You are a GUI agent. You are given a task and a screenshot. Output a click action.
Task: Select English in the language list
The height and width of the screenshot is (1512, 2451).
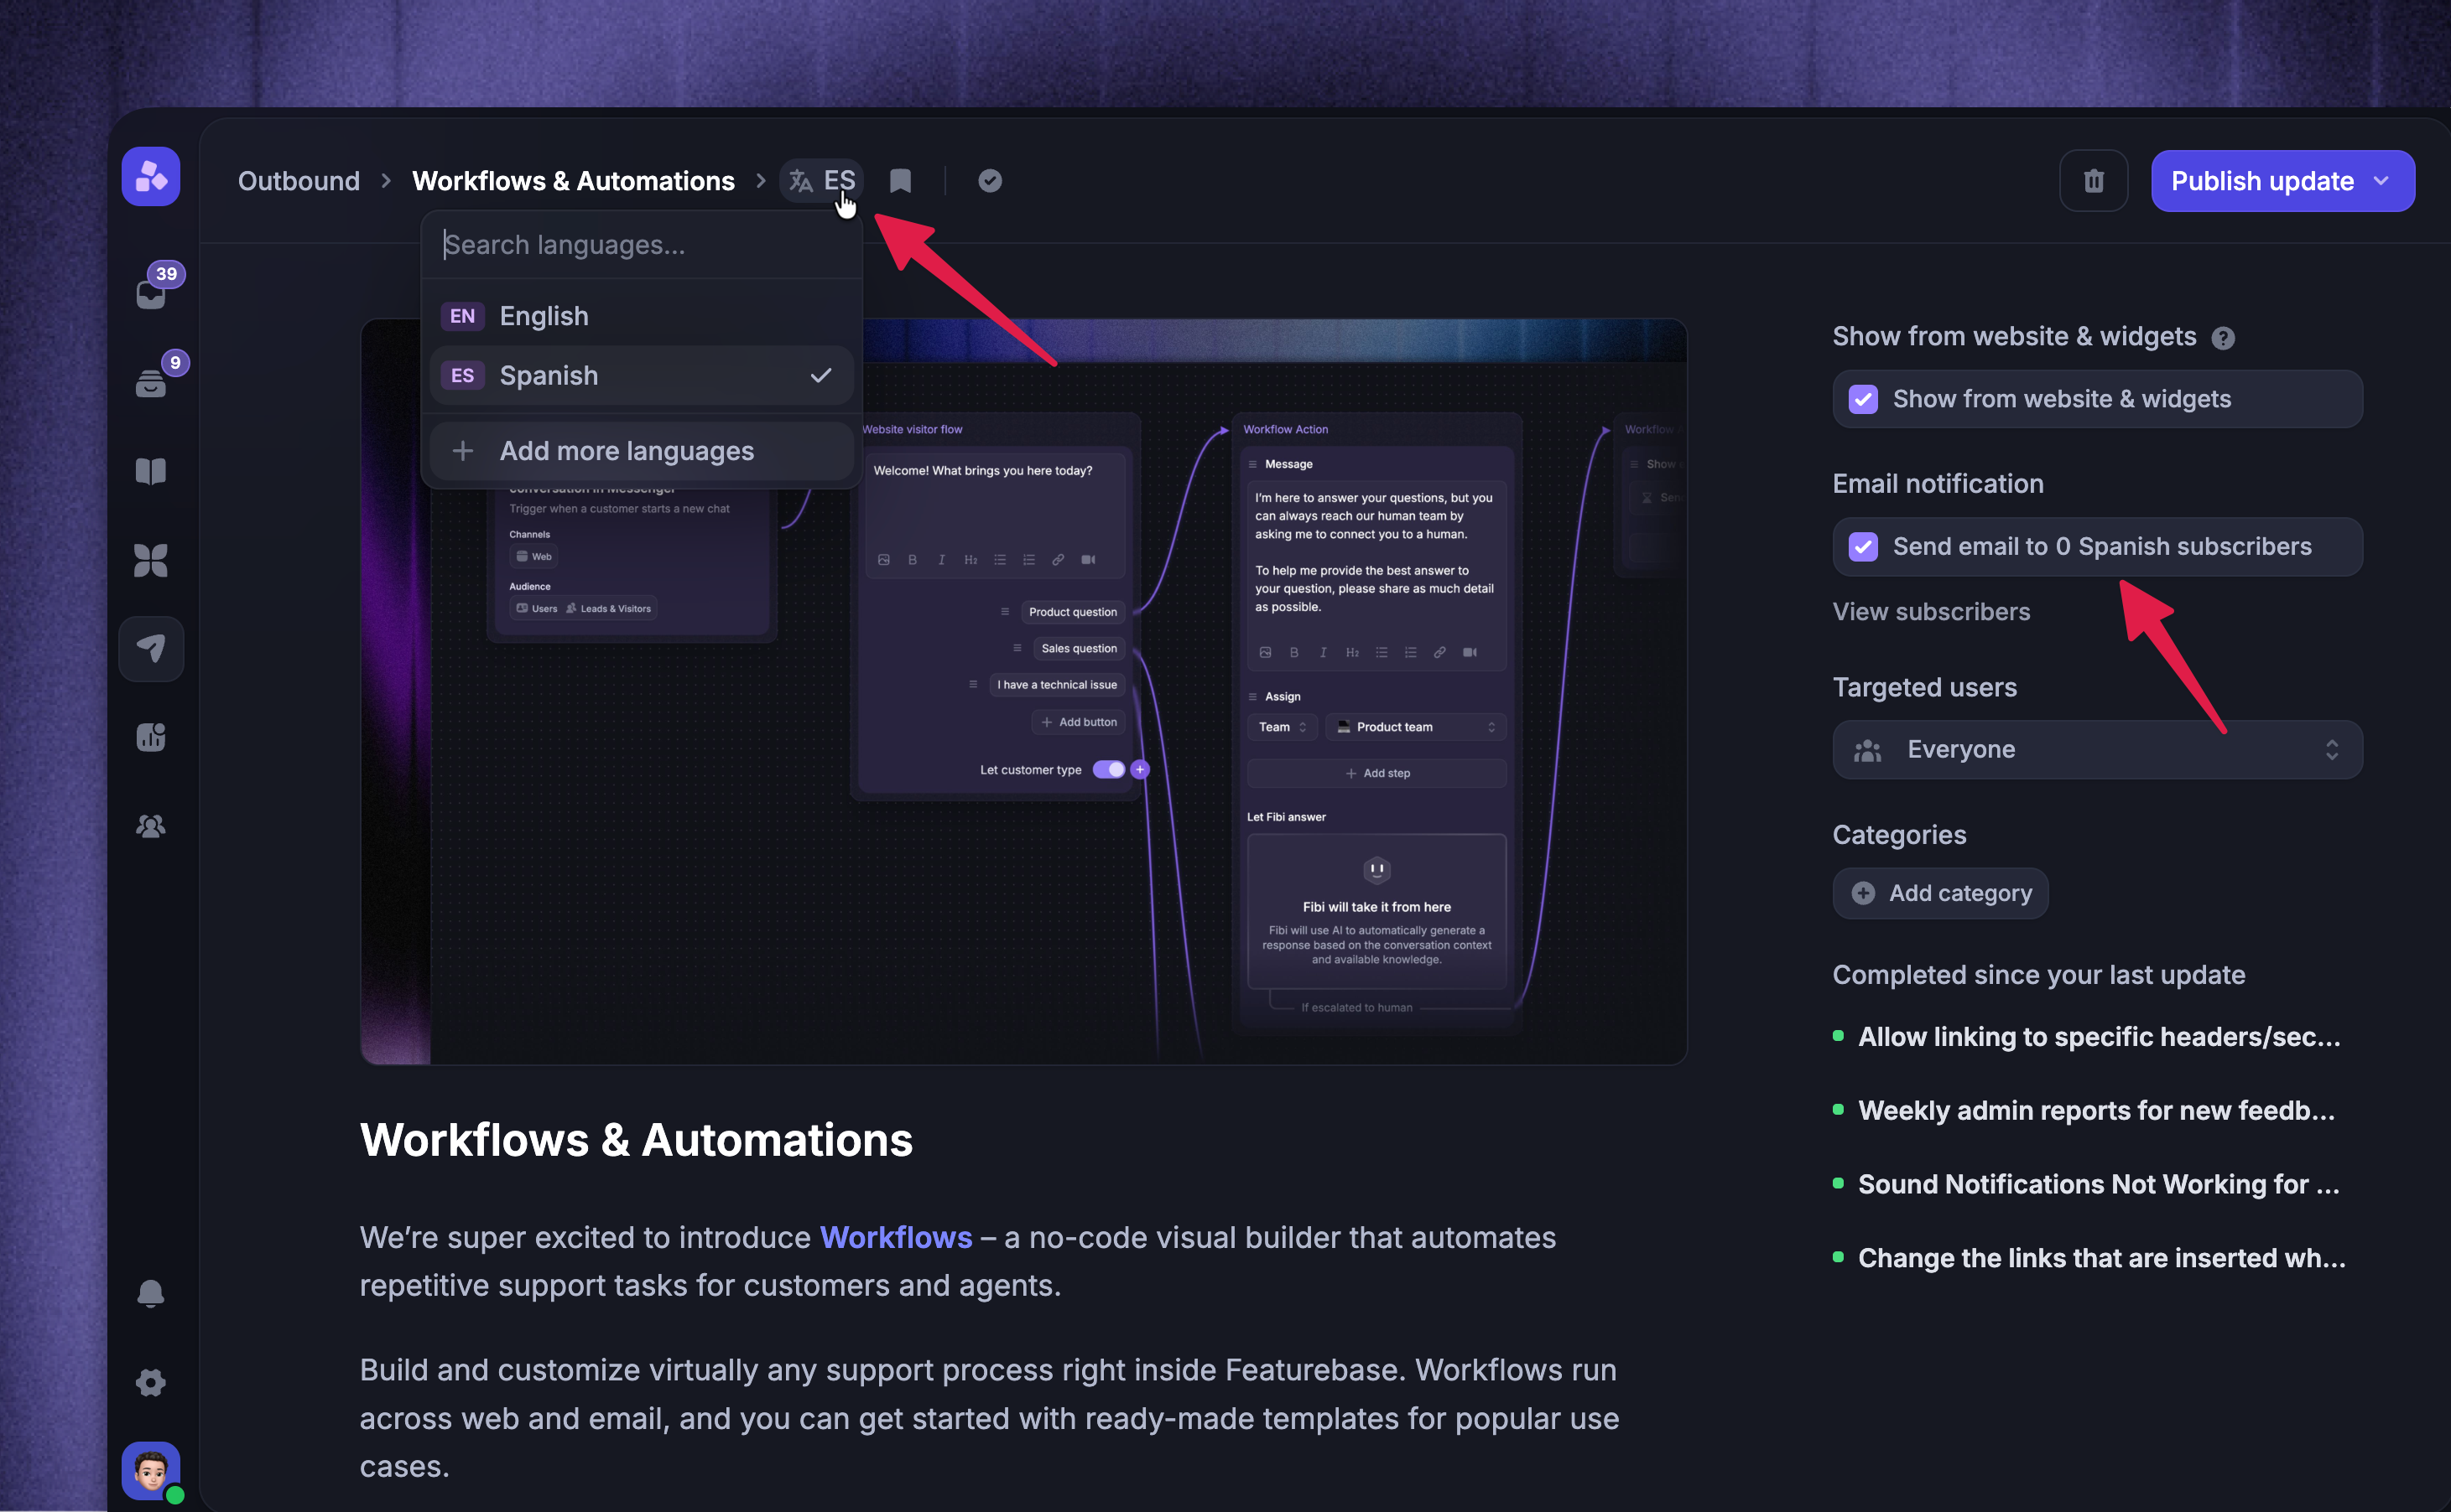click(643, 316)
